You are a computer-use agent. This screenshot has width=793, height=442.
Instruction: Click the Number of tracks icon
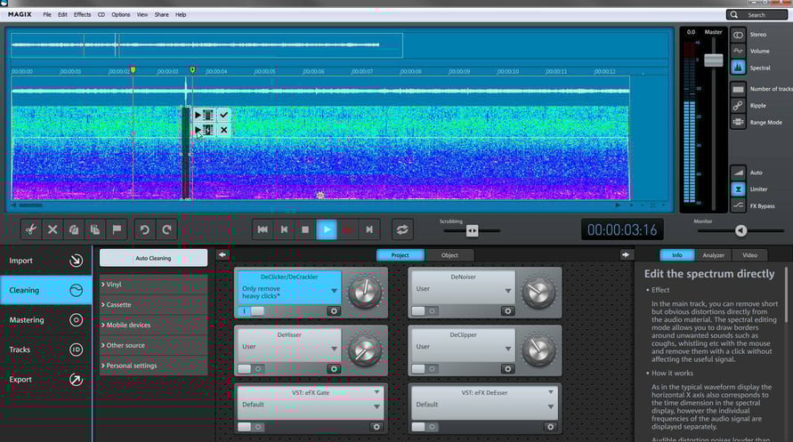[738, 90]
